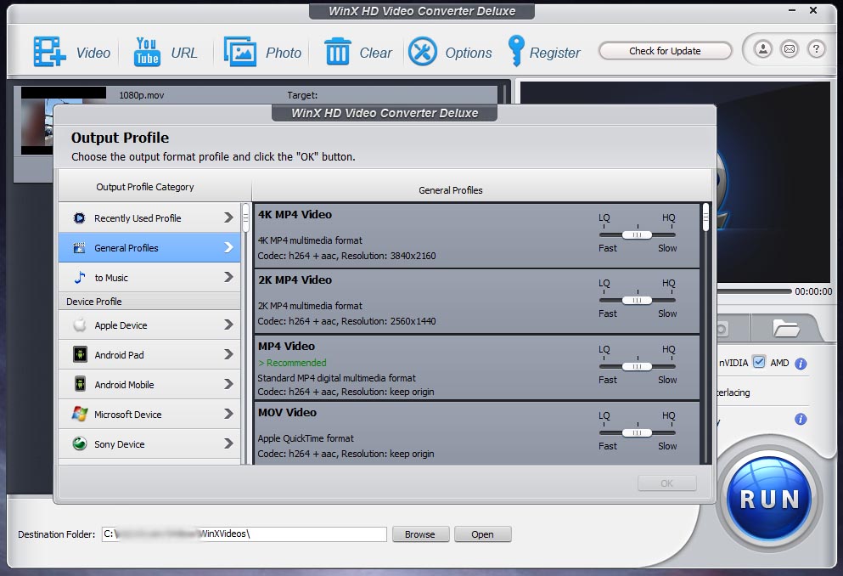Screen dimensions: 843x576
Task: Click the Video add icon
Action: pyautogui.click(x=49, y=52)
